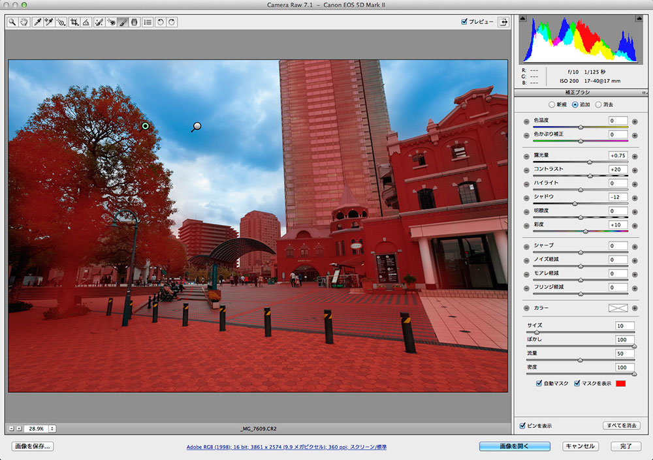The image size is (653, 460).
Task: Select the Crop tool
Action: [x=74, y=22]
